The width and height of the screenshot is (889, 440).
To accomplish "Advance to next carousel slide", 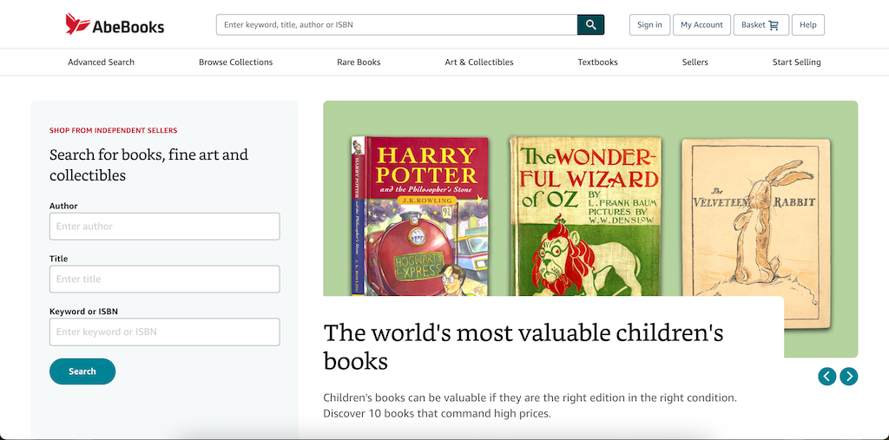I will (849, 376).
